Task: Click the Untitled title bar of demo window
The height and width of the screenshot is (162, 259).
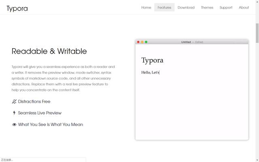Action: click(192, 42)
